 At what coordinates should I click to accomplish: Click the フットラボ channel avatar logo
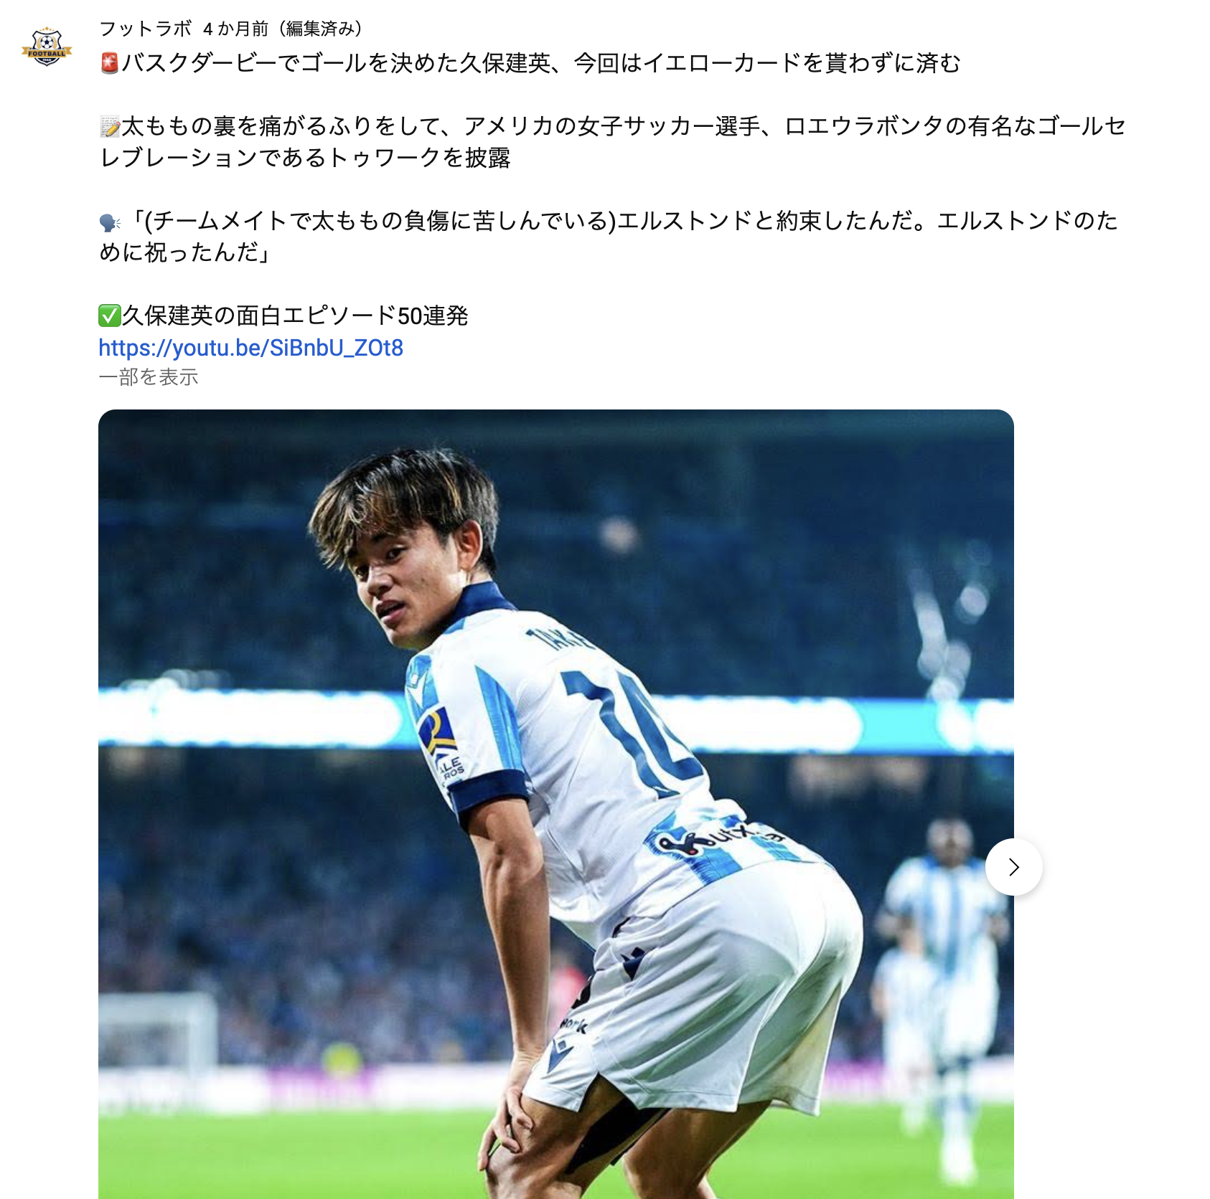[x=47, y=47]
